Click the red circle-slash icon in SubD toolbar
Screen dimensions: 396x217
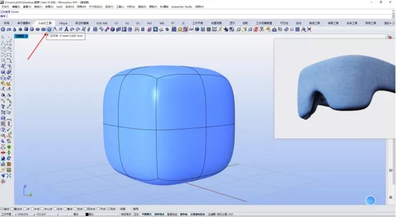256,29
